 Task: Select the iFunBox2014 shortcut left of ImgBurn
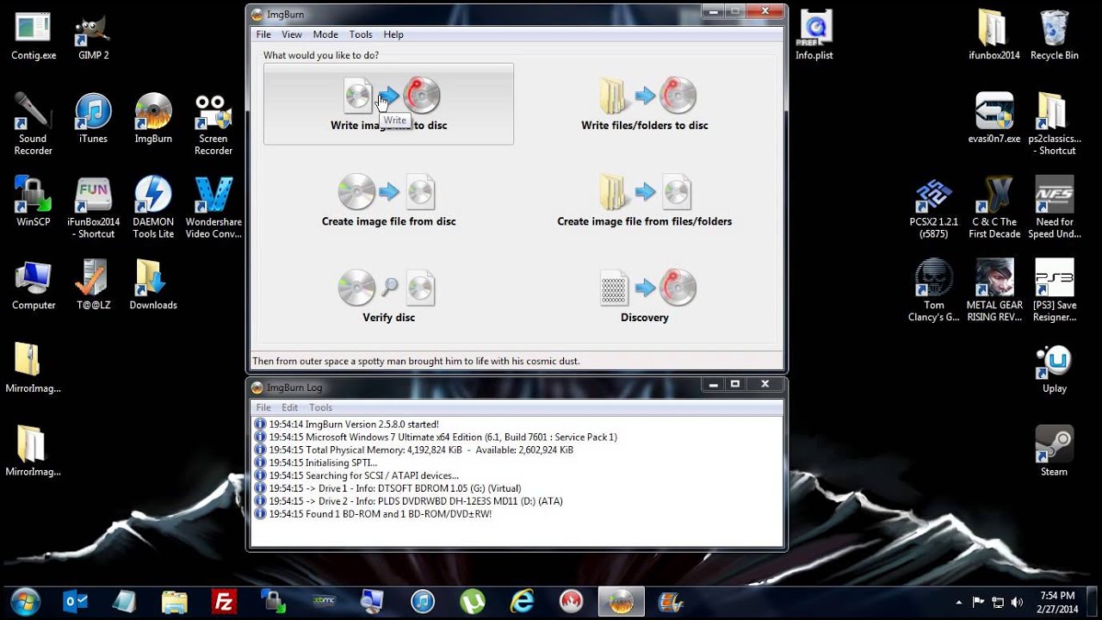[93, 208]
